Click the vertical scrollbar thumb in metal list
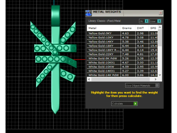177x133 pixels. 160,38
